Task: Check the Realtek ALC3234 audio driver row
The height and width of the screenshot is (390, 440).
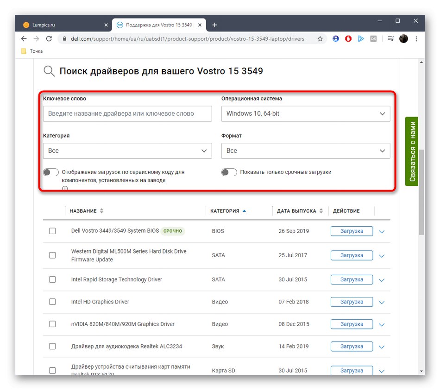Action: pos(52,346)
